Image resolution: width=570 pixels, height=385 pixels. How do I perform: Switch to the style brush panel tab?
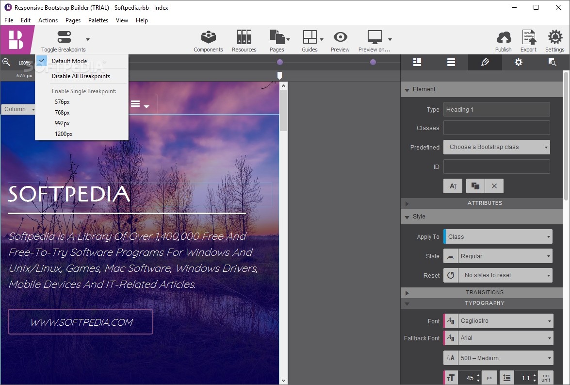485,62
